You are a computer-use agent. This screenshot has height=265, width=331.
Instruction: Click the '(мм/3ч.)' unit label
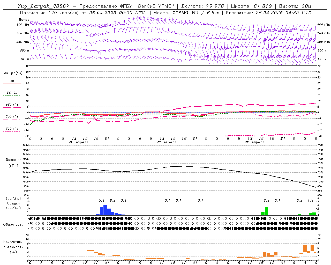point(13,198)
